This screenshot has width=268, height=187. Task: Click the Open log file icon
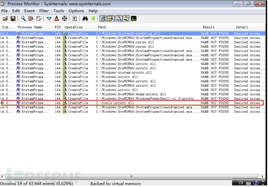[5, 19]
